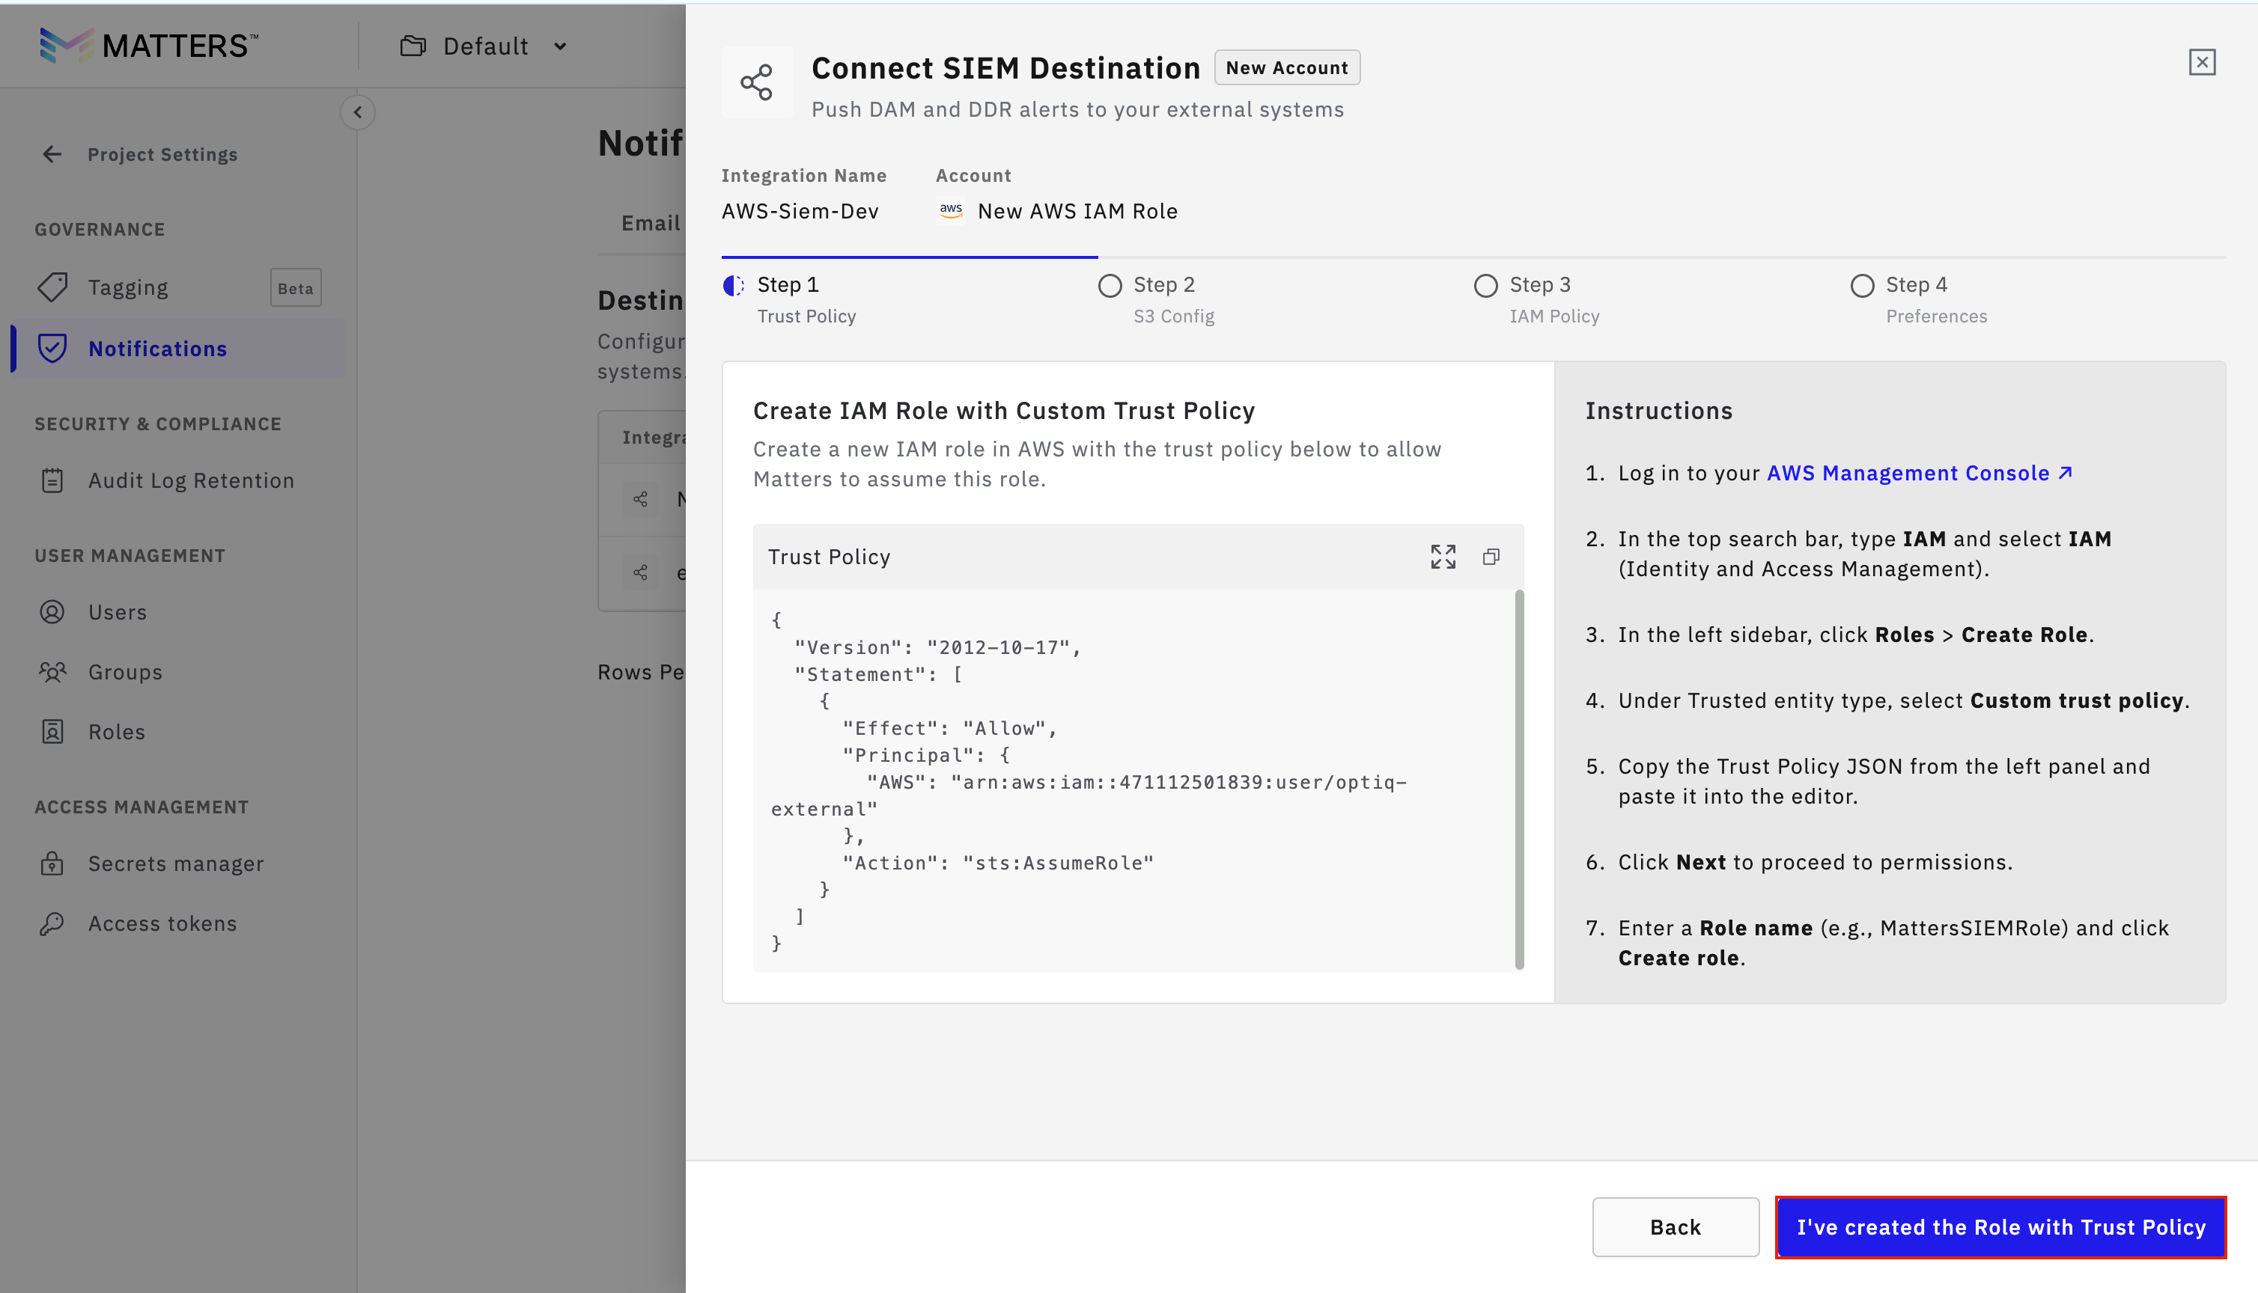Click I've created the Role with Trust Policy
Screen dimensions: 2258x1293
coord(2000,1226)
